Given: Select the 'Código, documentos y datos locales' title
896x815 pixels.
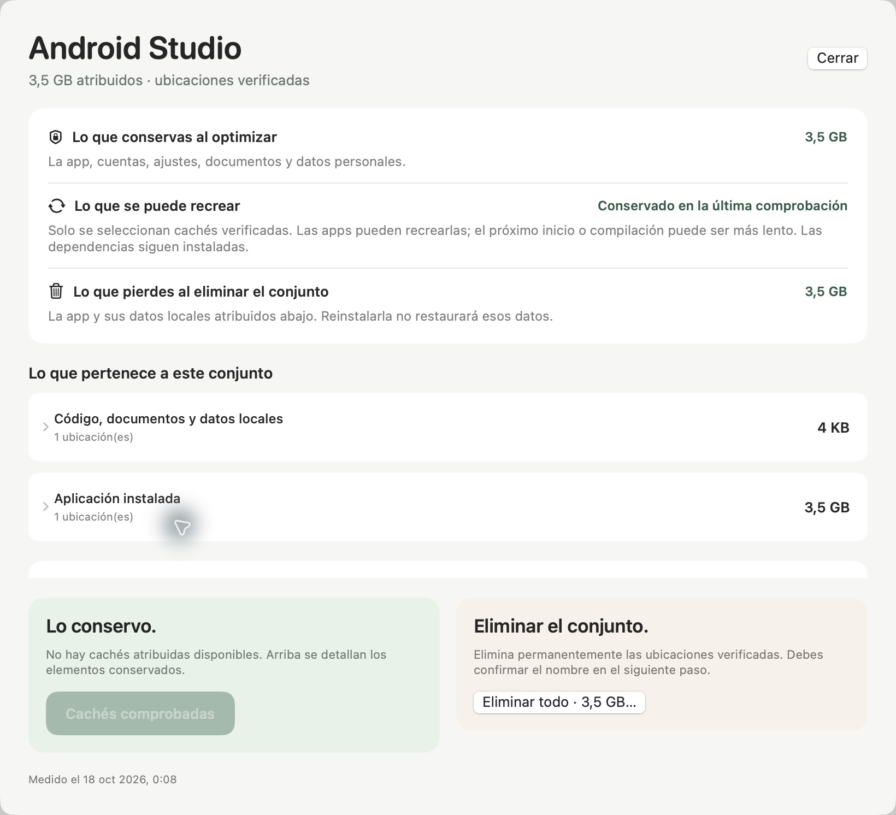Looking at the screenshot, I should click(168, 419).
